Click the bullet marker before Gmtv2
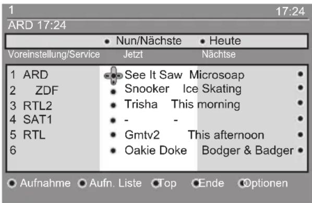Screen dimensions: 312x203 click(113, 135)
